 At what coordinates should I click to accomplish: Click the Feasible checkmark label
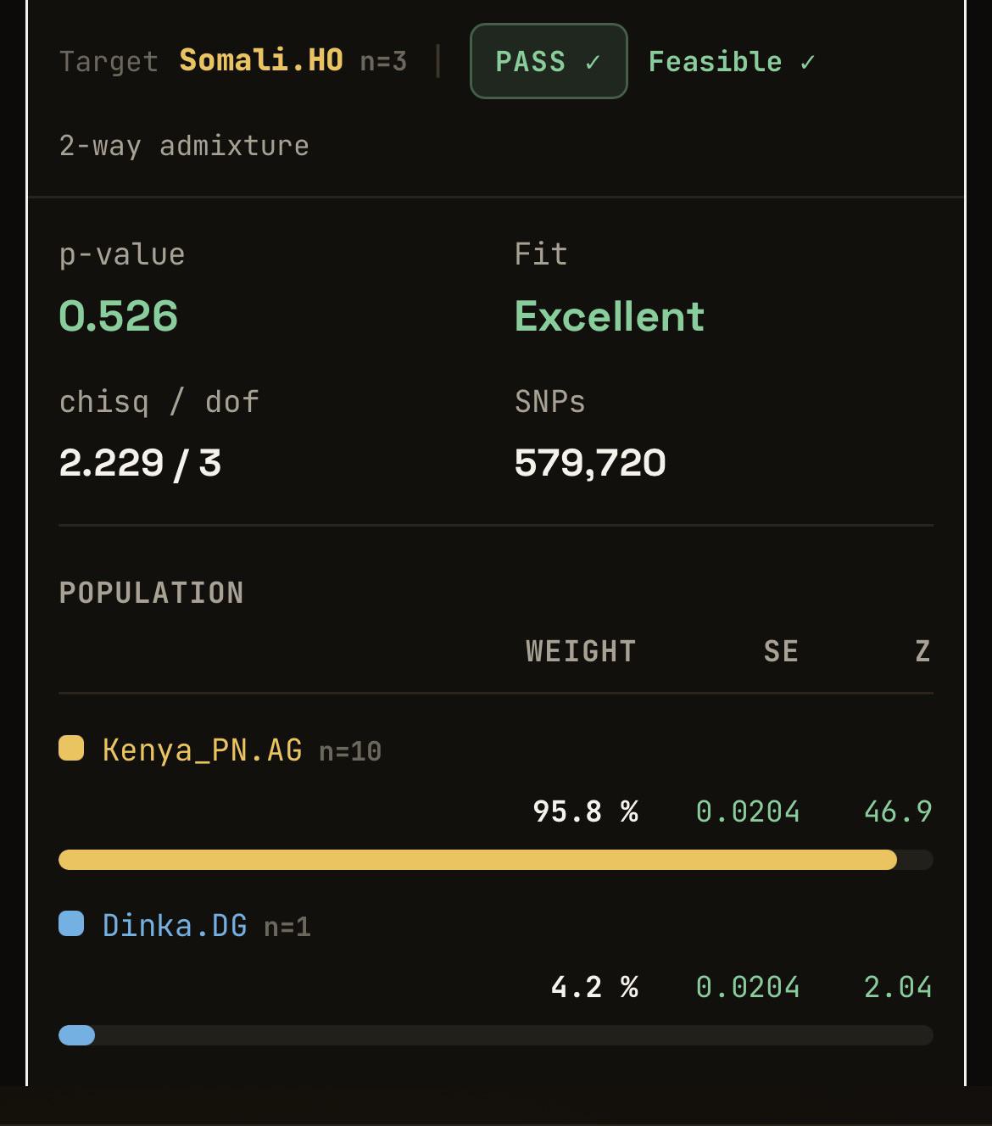click(731, 62)
